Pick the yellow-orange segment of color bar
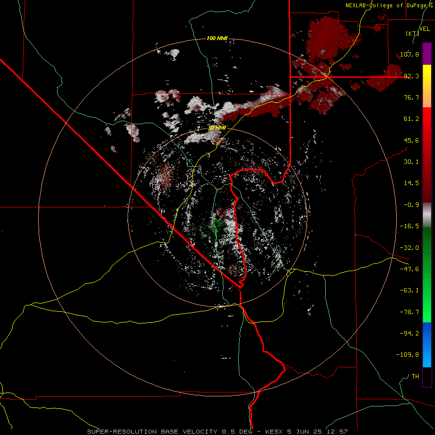 [427, 86]
